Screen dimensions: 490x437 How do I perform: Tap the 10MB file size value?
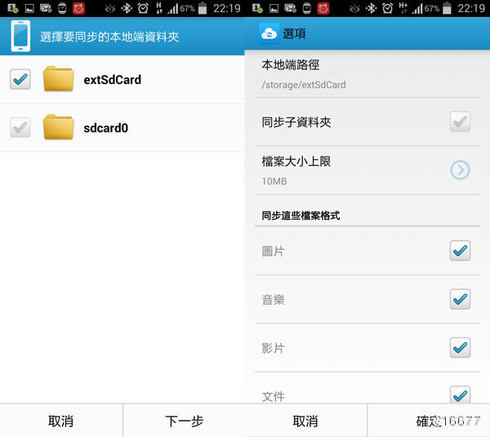click(x=274, y=181)
